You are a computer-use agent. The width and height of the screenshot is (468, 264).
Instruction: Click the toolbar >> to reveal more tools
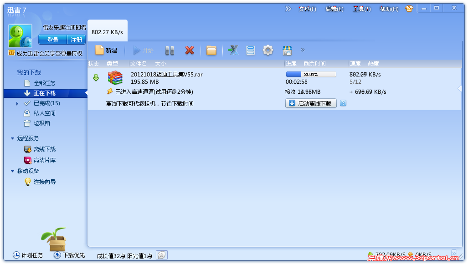point(302,50)
